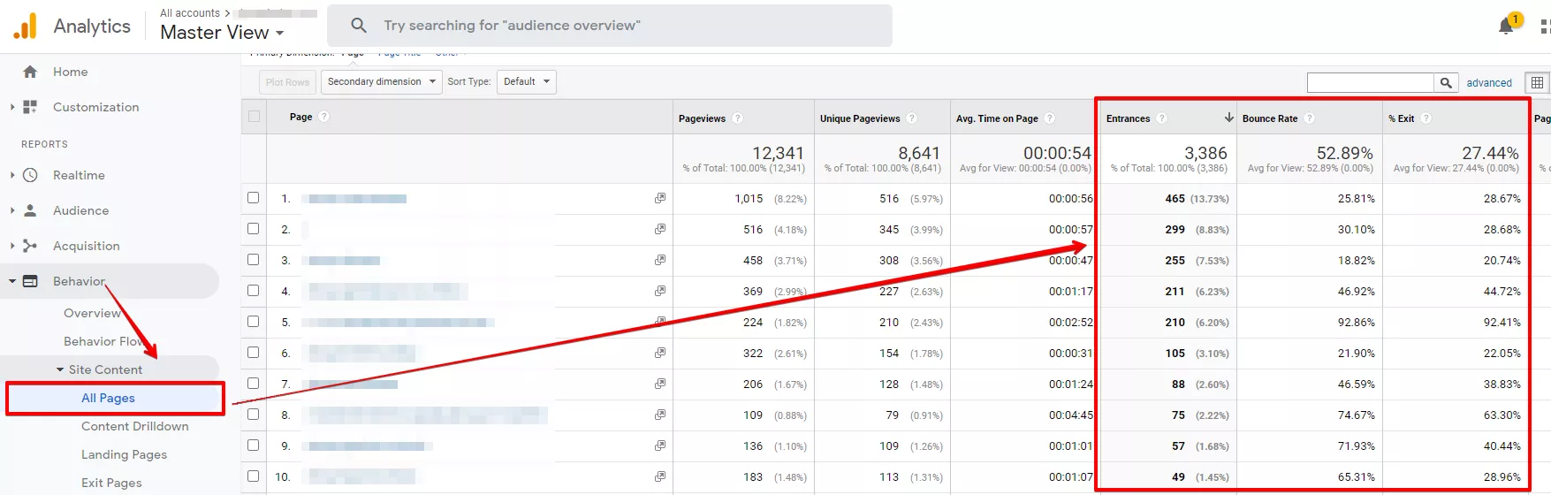
Task: Expand the Customization section arrow
Action: point(11,107)
